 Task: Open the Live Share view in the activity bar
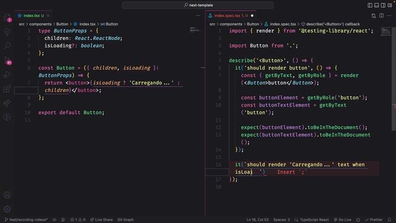(x=7, y=103)
